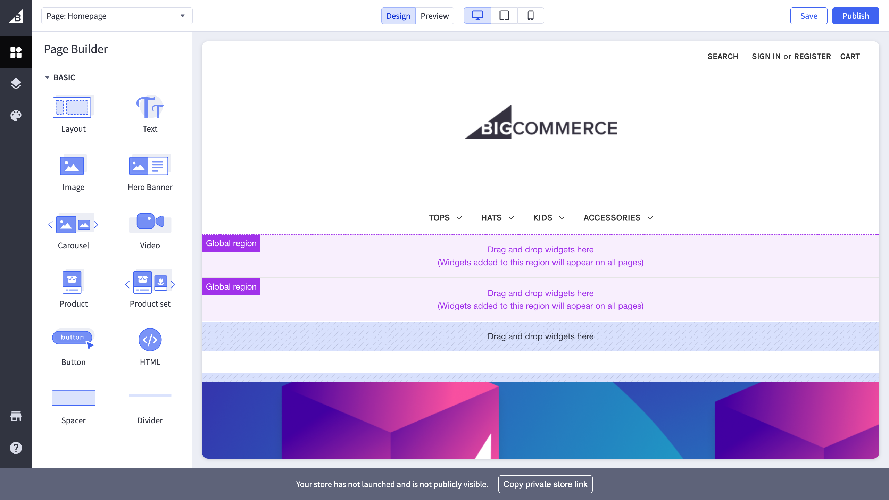Switch to Design mode tab

pos(398,16)
